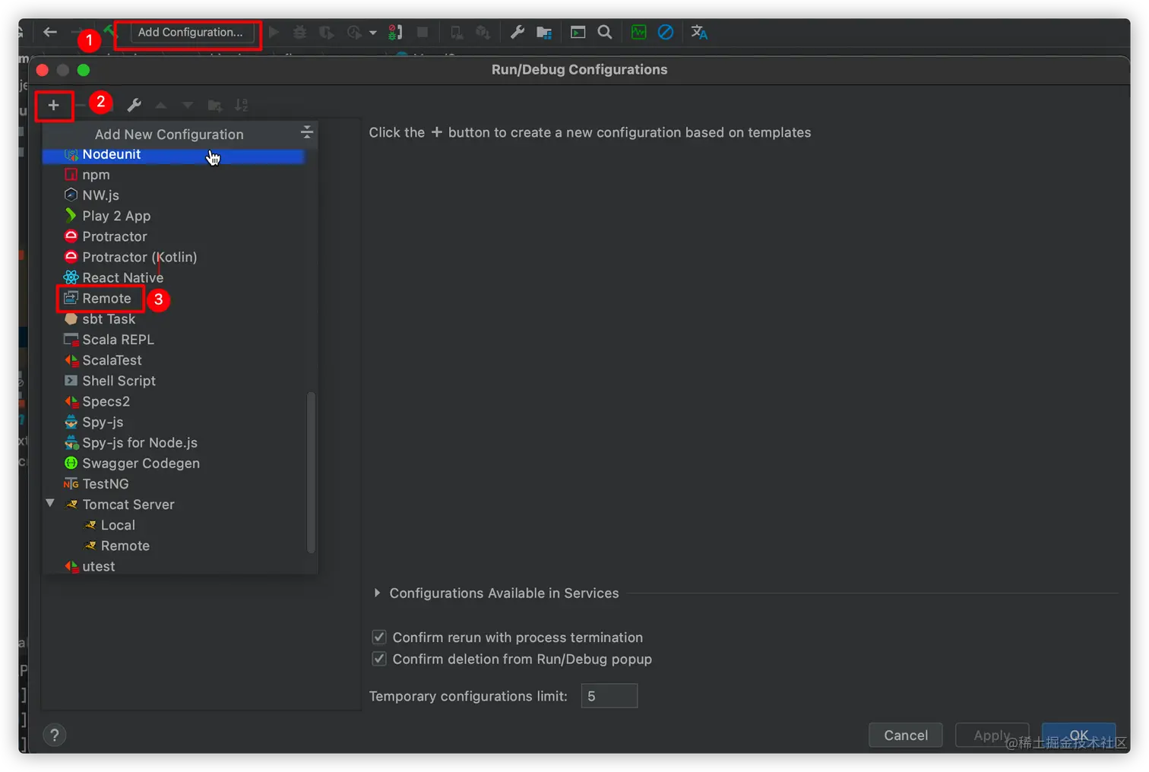Click the Move Up arrow in dialog toolbar
The width and height of the screenshot is (1149, 772).
pyautogui.click(x=161, y=106)
